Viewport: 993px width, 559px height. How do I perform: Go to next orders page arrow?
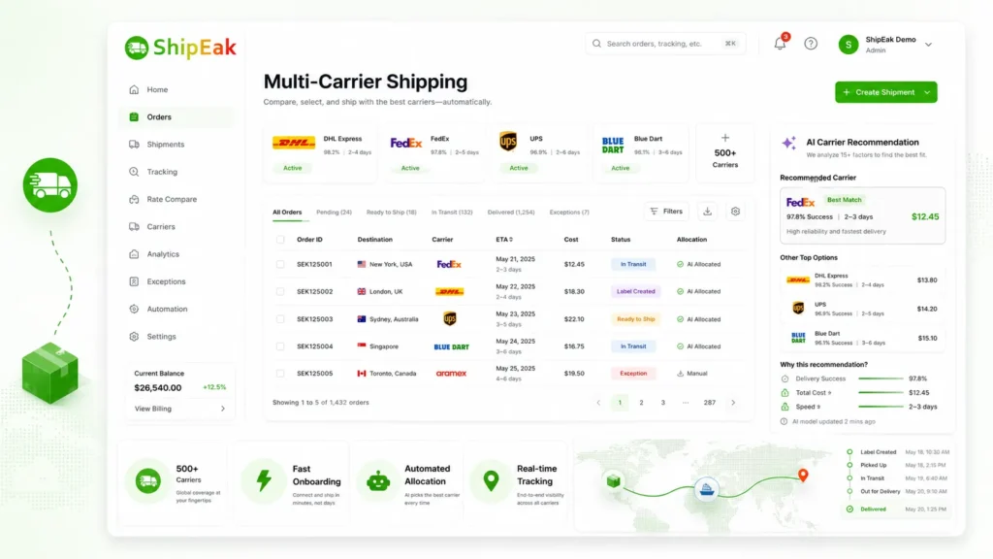click(x=733, y=403)
